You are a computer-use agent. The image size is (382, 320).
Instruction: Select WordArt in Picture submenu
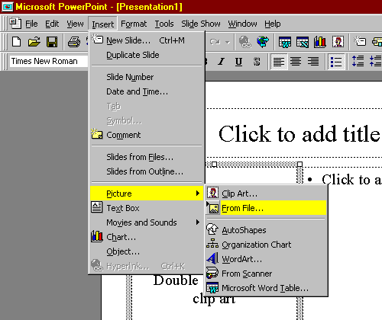pyautogui.click(x=266, y=259)
